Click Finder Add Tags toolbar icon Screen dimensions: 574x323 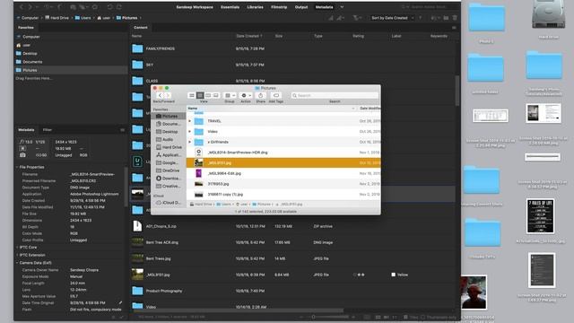click(276, 96)
